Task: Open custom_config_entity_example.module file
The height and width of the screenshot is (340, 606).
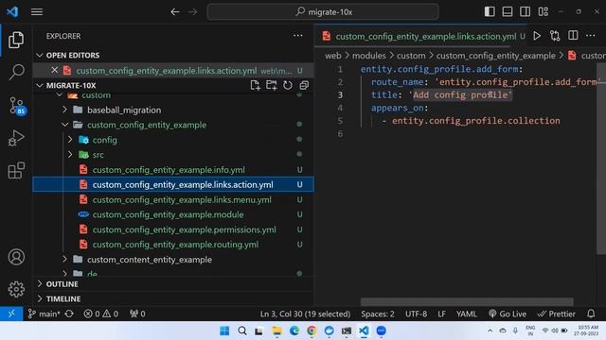Action: pyautogui.click(x=173, y=214)
